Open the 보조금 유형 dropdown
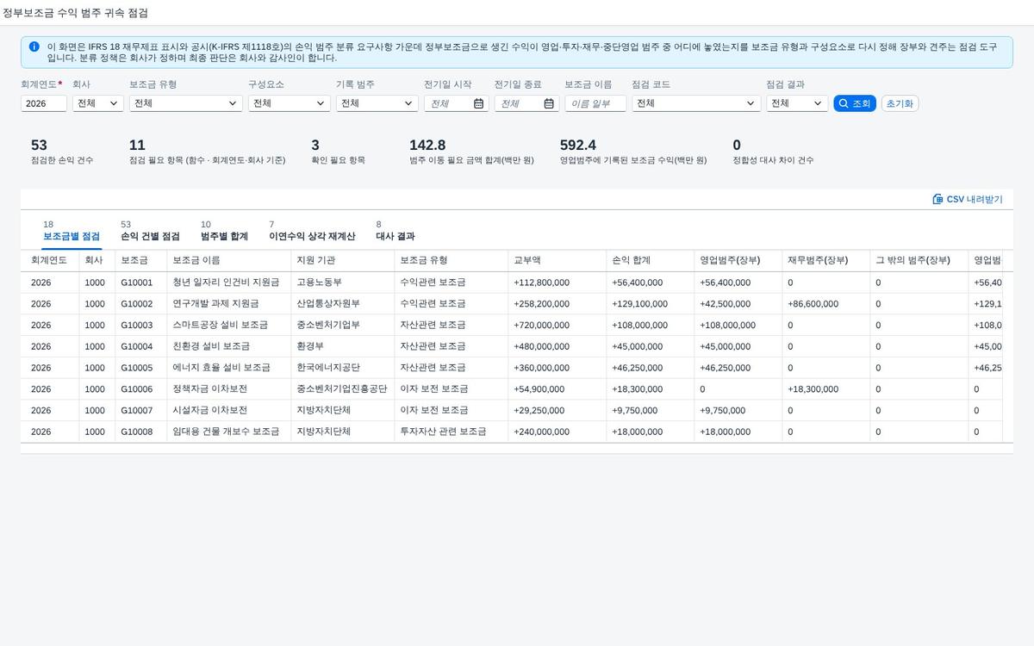Image resolution: width=1034 pixels, height=646 pixels. coord(186,103)
